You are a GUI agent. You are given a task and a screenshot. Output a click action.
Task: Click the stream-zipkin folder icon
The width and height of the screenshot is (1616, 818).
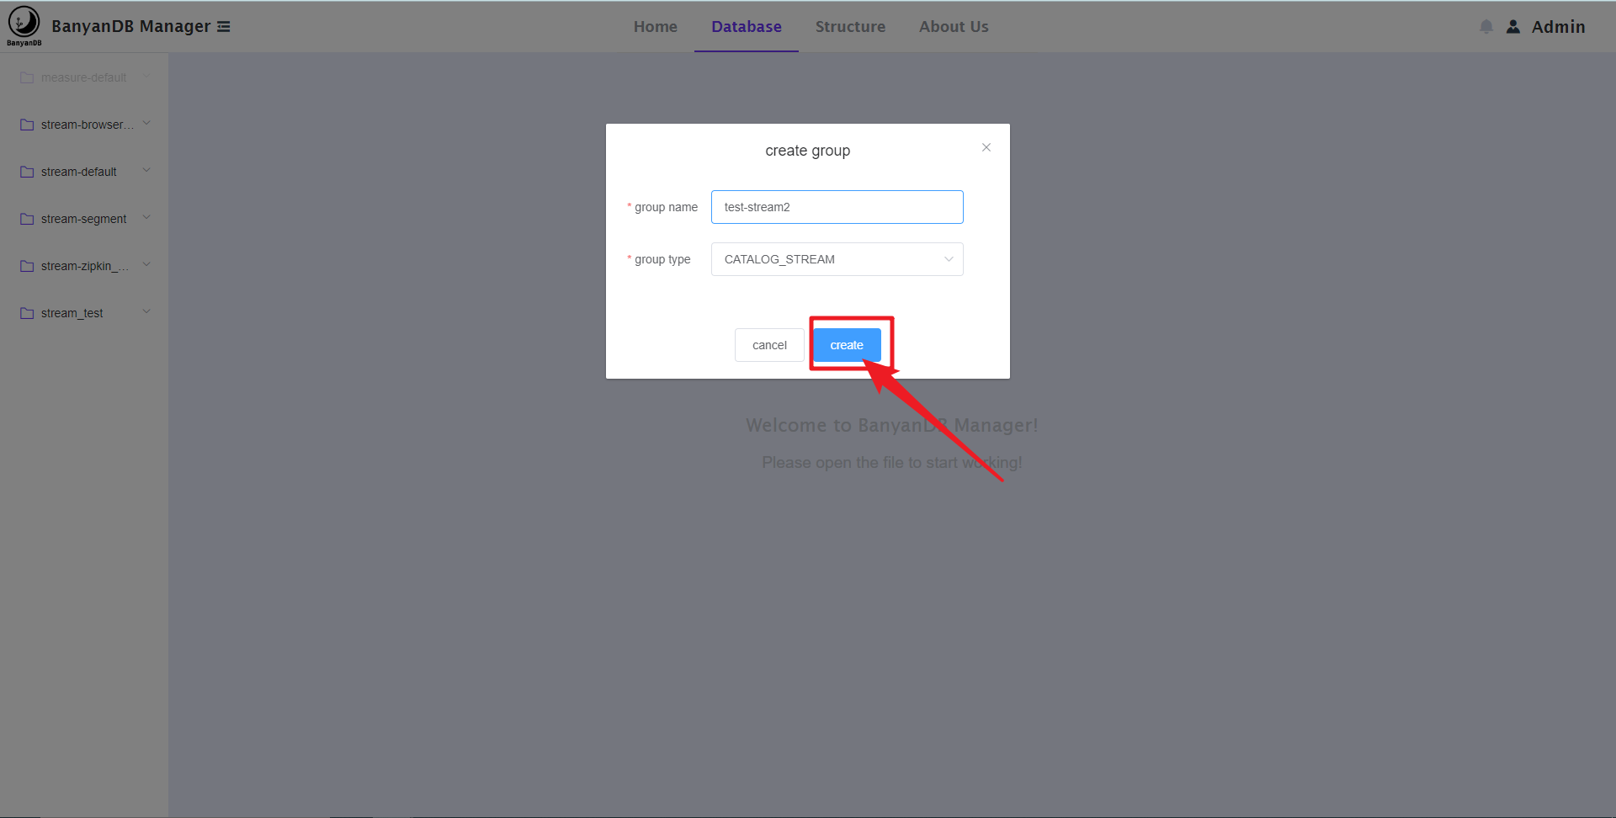pos(27,266)
